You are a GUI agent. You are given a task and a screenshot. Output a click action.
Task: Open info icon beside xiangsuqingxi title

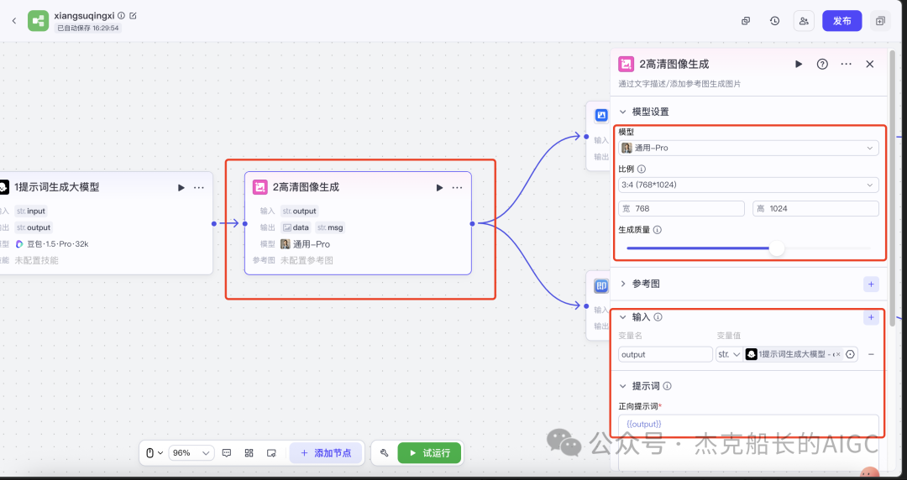(x=122, y=16)
